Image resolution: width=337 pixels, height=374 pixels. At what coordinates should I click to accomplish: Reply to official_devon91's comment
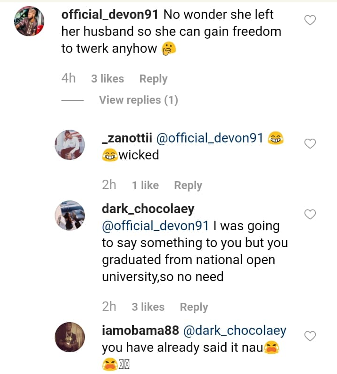pos(153,79)
